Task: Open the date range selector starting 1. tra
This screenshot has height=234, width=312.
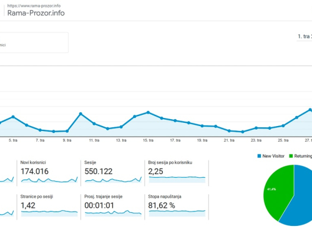Action: [305, 36]
